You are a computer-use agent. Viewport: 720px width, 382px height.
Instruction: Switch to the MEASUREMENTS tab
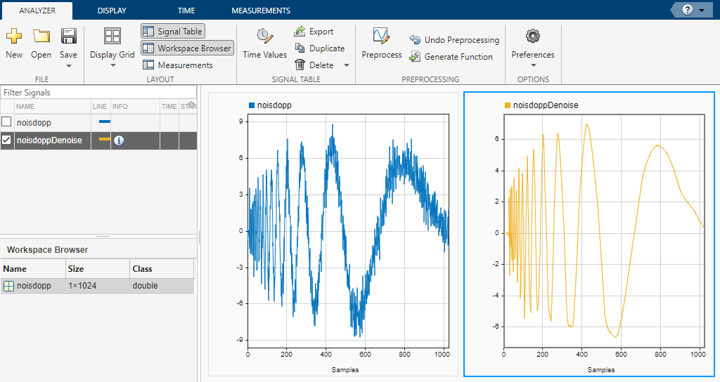point(261,10)
